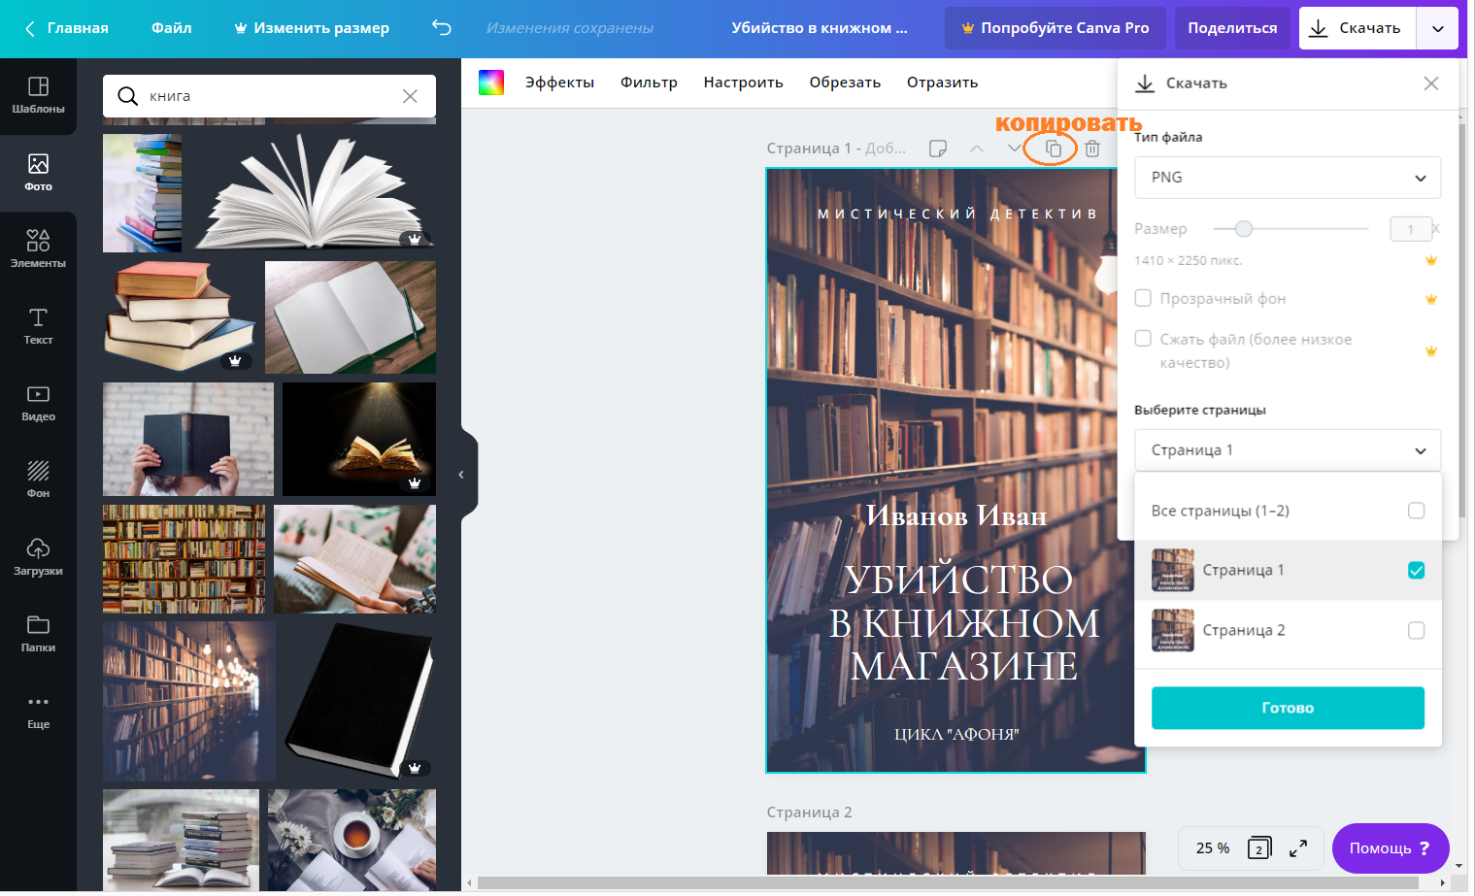The height and width of the screenshot is (896, 1475).
Task: Open the Файл menu
Action: click(171, 28)
